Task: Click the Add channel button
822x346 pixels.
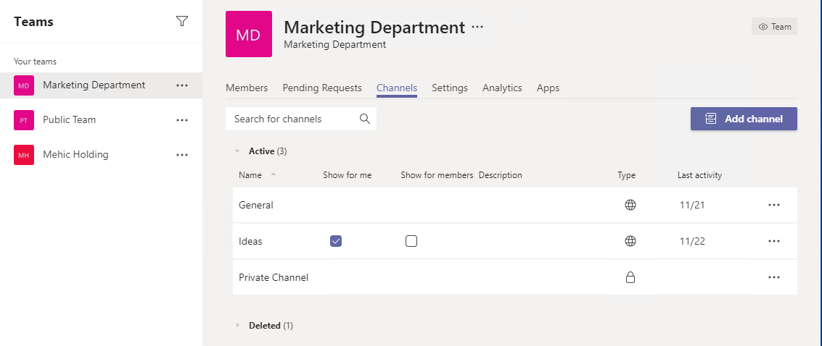Action: (744, 119)
